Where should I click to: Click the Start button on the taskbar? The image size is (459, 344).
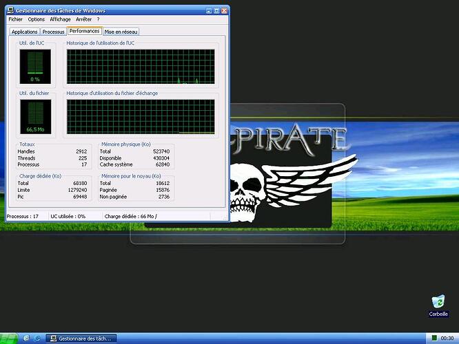coord(10,338)
